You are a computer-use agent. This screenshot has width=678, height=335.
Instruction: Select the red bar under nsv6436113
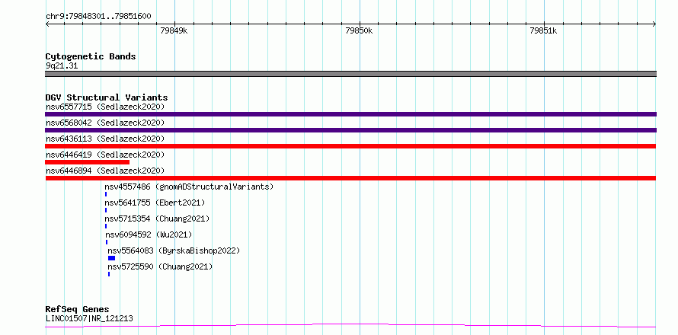350,146
